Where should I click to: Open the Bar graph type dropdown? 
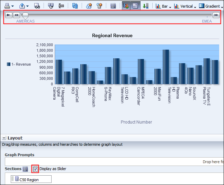[163, 6]
